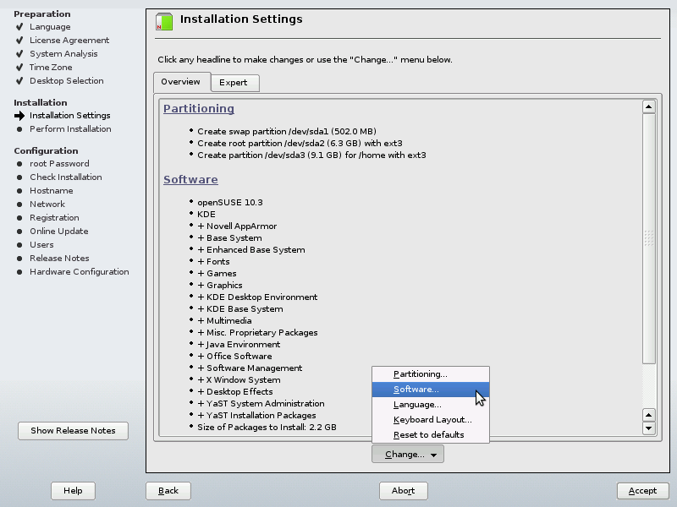Select Users in the sidebar
Image resolution: width=677 pixels, height=507 pixels.
41,245
